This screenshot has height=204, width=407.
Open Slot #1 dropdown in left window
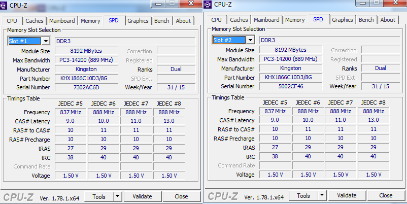point(46,41)
